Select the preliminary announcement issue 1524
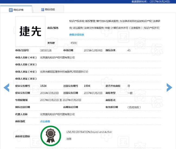Image resolution: width=176 pixels, height=149 pixels. click(43, 86)
